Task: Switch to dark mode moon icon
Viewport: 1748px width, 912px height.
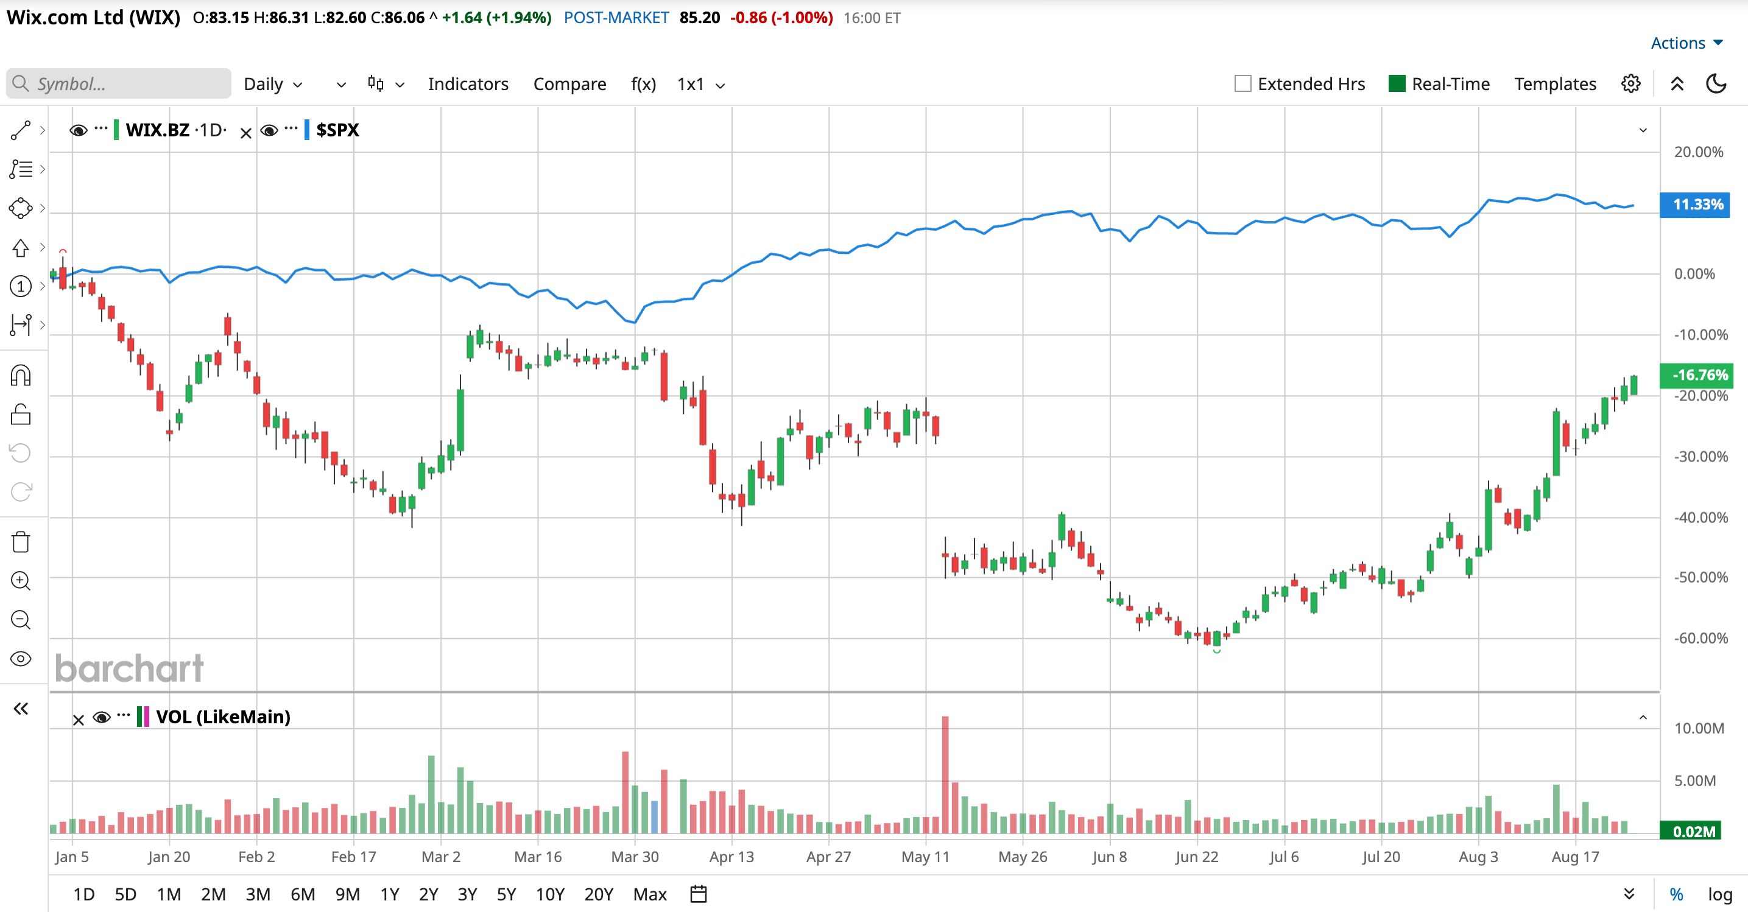Action: (x=1716, y=83)
